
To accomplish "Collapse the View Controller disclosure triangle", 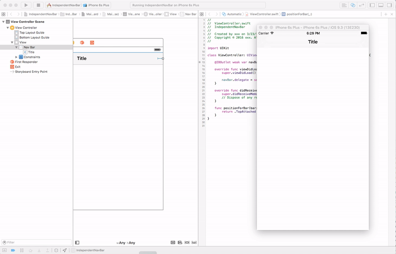I will [7, 28].
